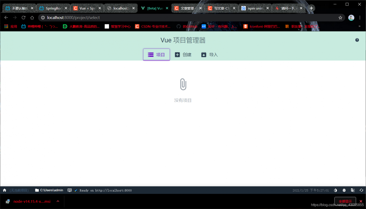Switch to the 导入 tab
This screenshot has height=209, width=366.
(x=209, y=54)
